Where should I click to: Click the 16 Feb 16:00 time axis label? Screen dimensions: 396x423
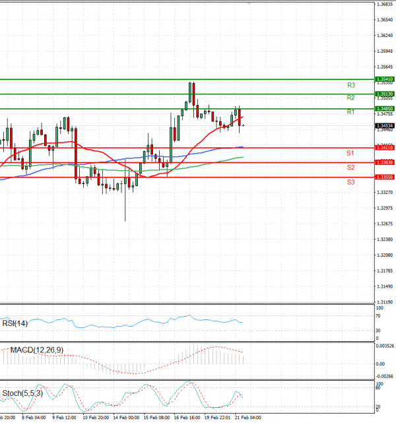point(187,418)
